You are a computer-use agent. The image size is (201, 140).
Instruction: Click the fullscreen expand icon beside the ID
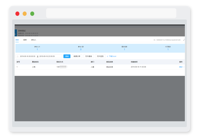pos(184,40)
